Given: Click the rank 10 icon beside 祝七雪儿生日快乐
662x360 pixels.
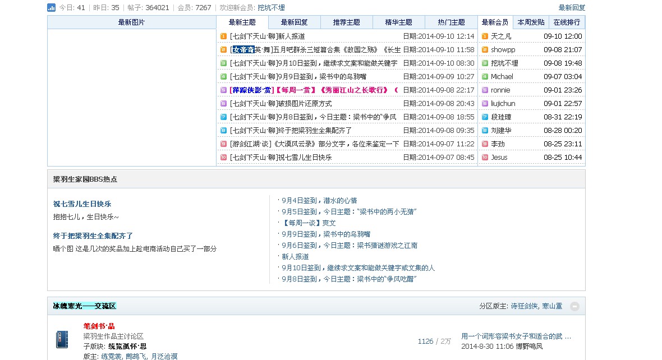Looking at the screenshot, I should pos(223,157).
